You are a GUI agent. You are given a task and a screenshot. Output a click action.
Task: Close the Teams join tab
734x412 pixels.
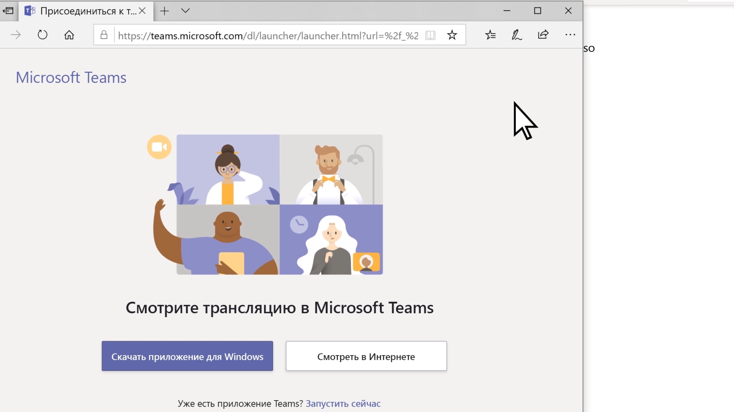click(142, 11)
